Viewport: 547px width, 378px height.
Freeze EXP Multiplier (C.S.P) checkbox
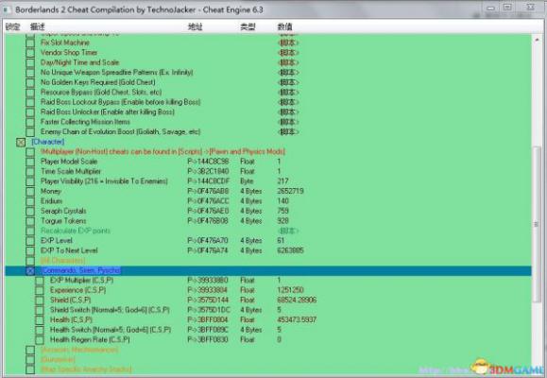coord(40,281)
